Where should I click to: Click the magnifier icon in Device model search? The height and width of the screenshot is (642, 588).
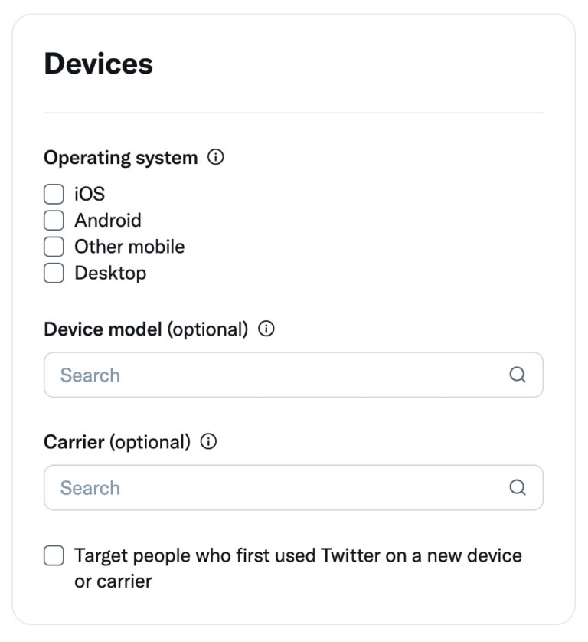(518, 375)
